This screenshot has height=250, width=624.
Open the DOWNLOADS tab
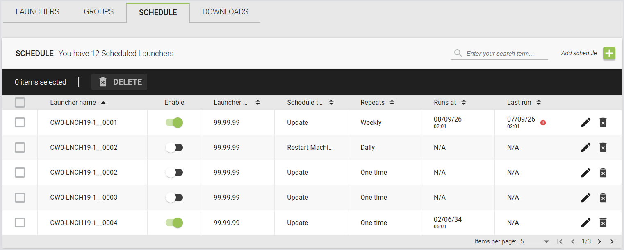point(225,11)
